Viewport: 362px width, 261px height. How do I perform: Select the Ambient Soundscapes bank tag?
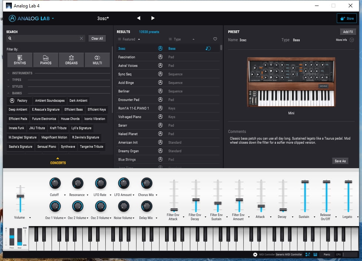pos(50,101)
